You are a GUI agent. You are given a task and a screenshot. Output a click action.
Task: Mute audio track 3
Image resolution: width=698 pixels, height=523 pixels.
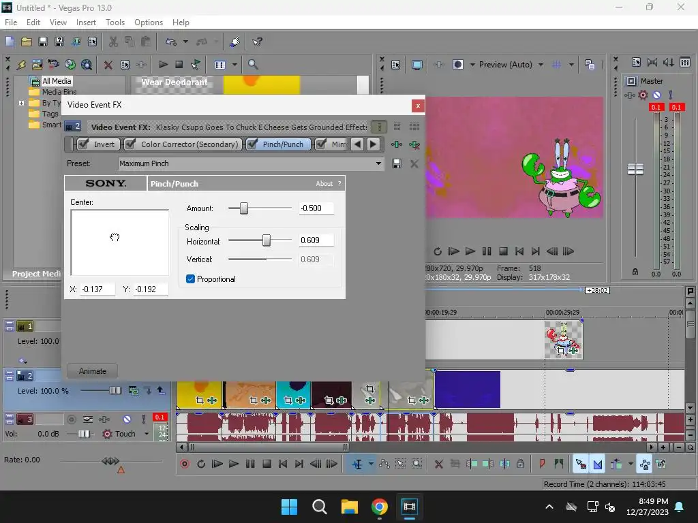[x=127, y=419]
